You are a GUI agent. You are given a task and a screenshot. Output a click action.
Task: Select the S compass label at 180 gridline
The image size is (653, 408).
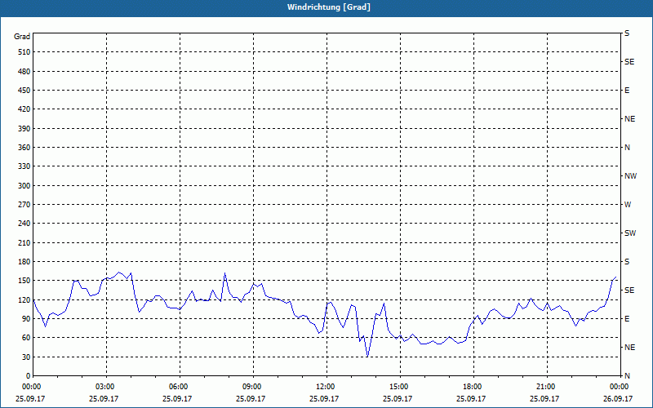pos(627,261)
